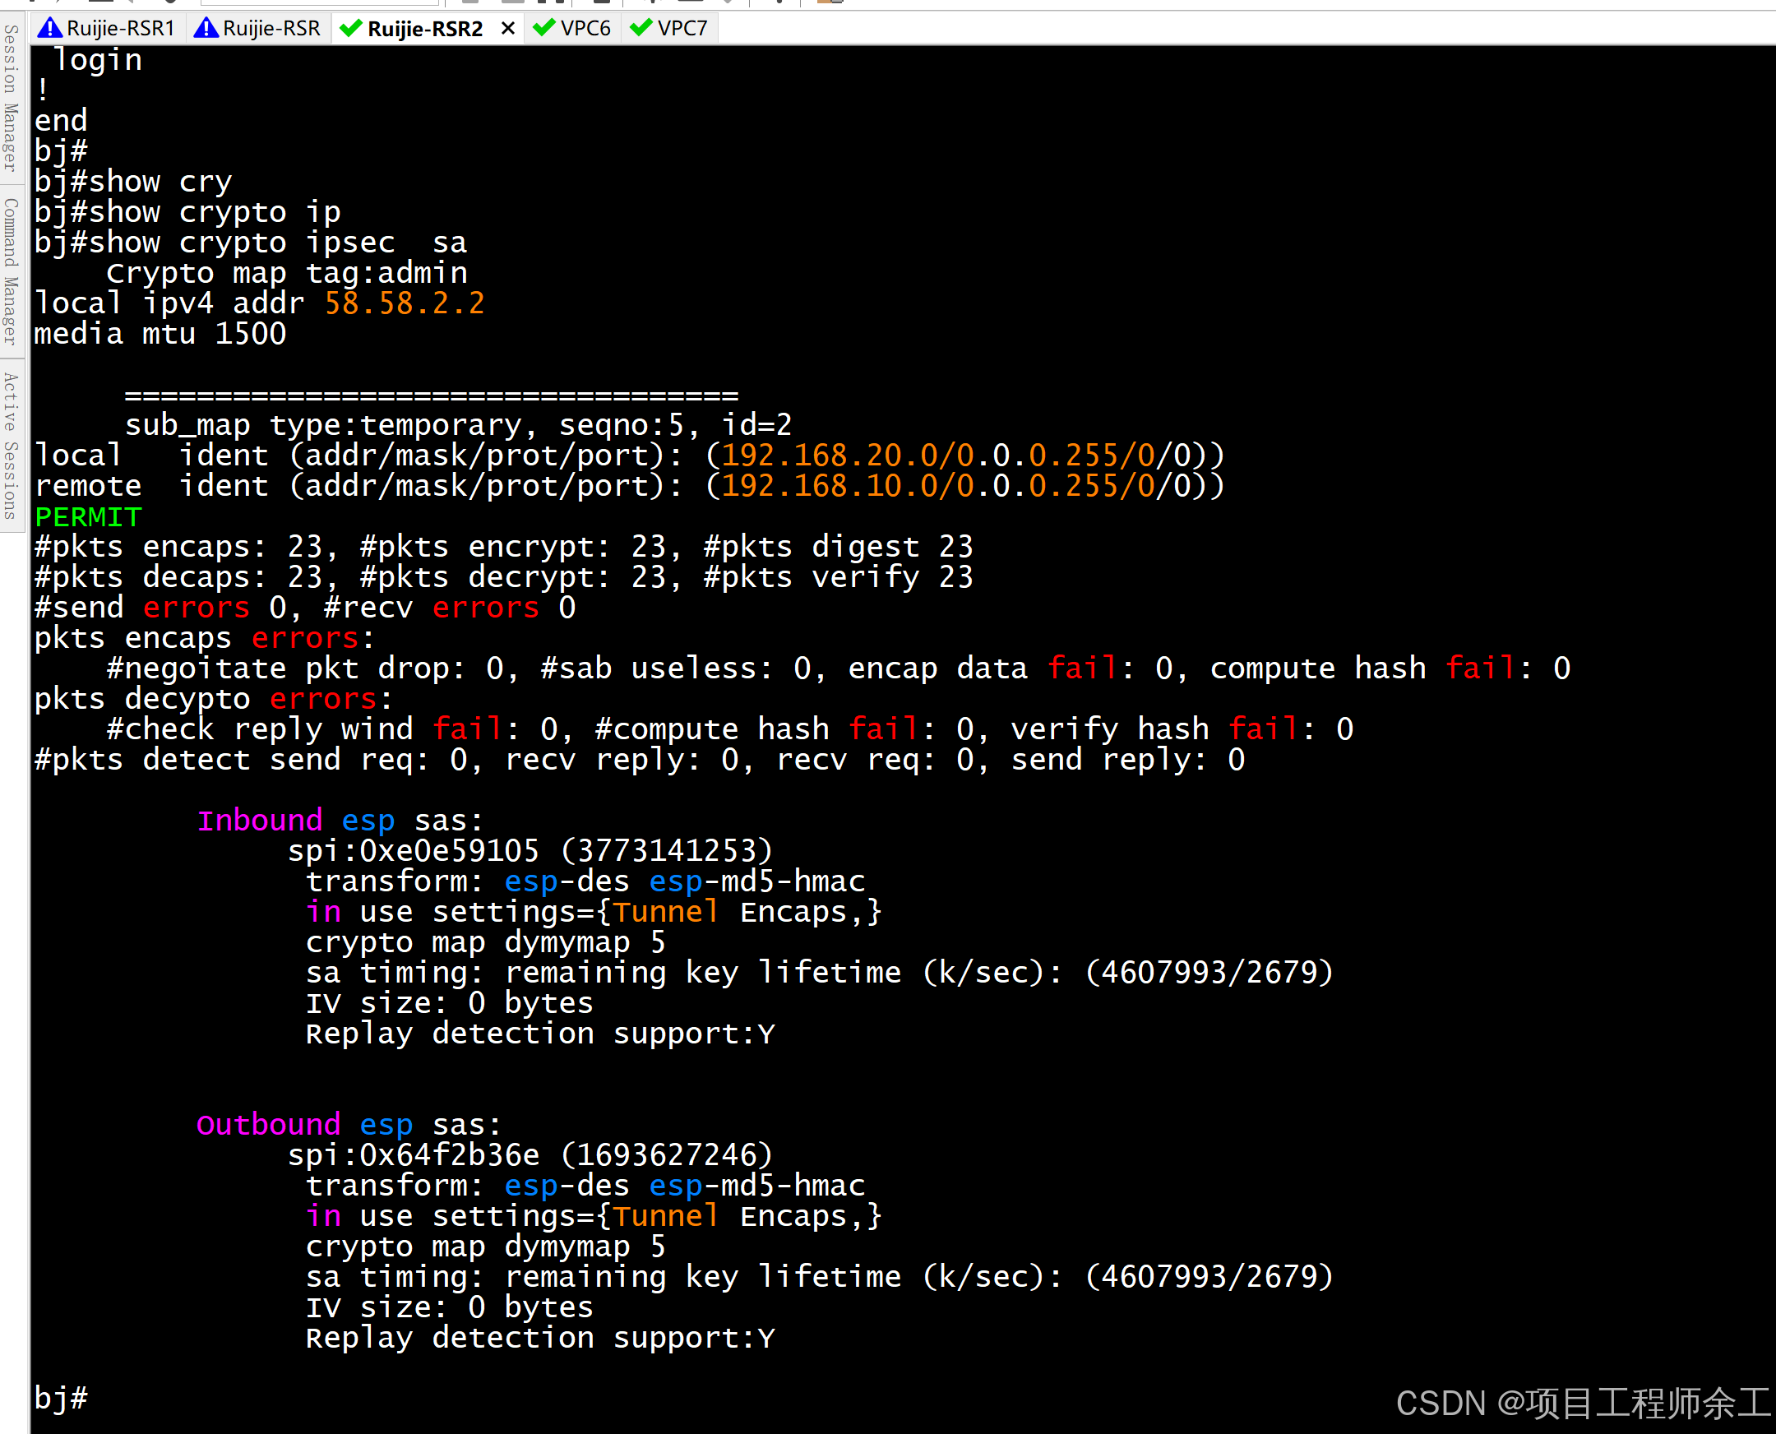
Task: Click the green PERMIT text in terminal
Action: (x=88, y=517)
